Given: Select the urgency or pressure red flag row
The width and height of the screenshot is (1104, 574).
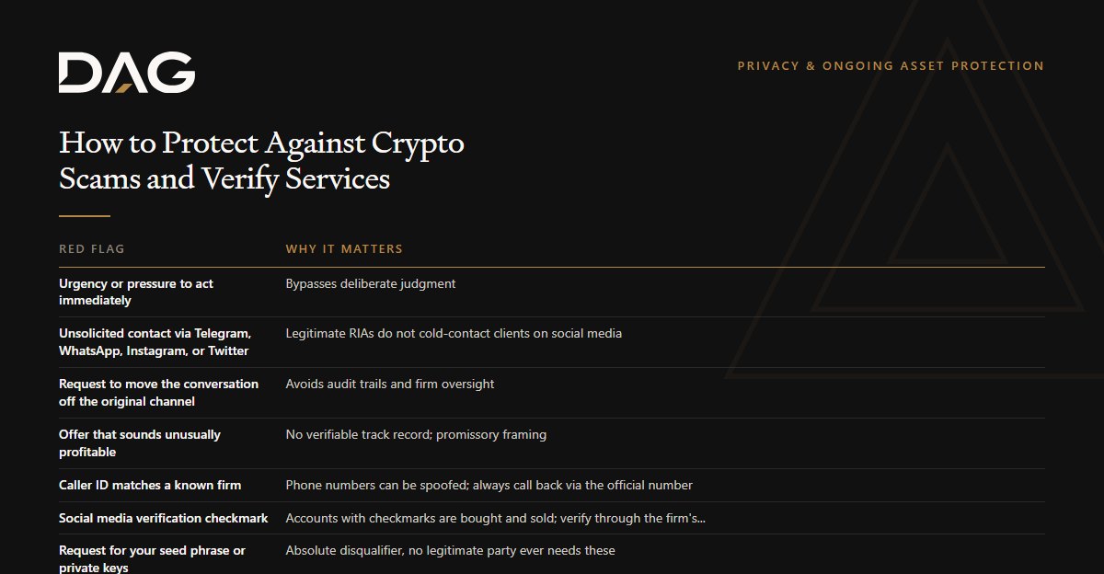Looking at the screenshot, I should pyautogui.click(x=552, y=293).
